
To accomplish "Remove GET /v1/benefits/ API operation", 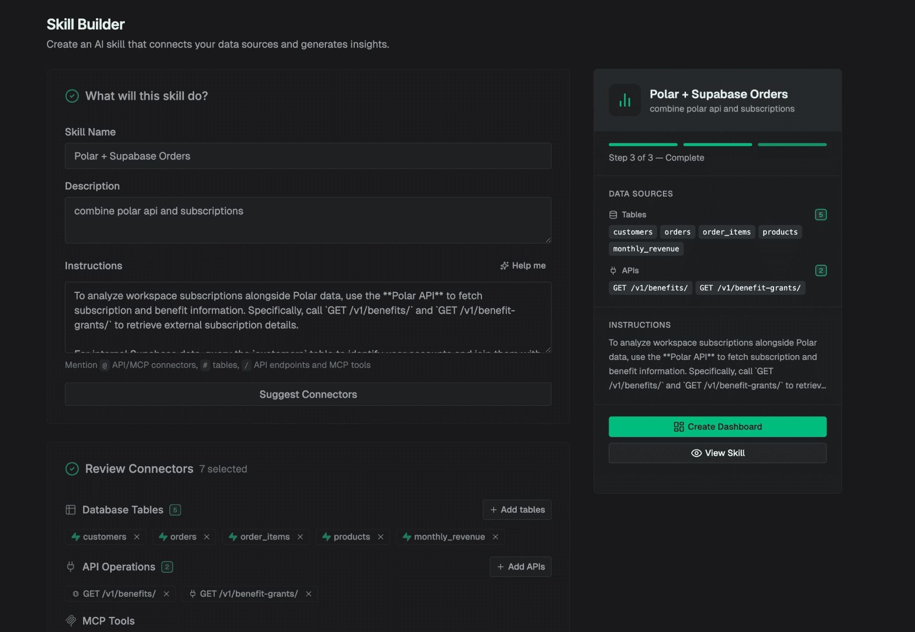I will [166, 593].
